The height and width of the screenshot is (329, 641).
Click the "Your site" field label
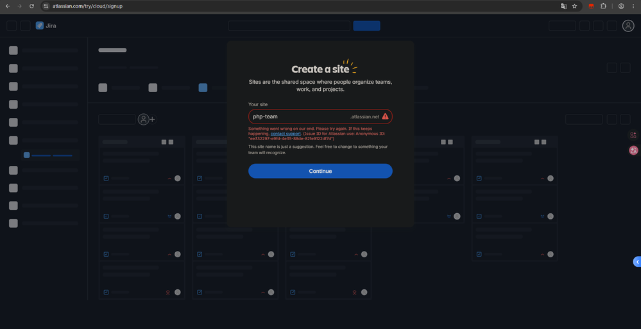click(258, 104)
